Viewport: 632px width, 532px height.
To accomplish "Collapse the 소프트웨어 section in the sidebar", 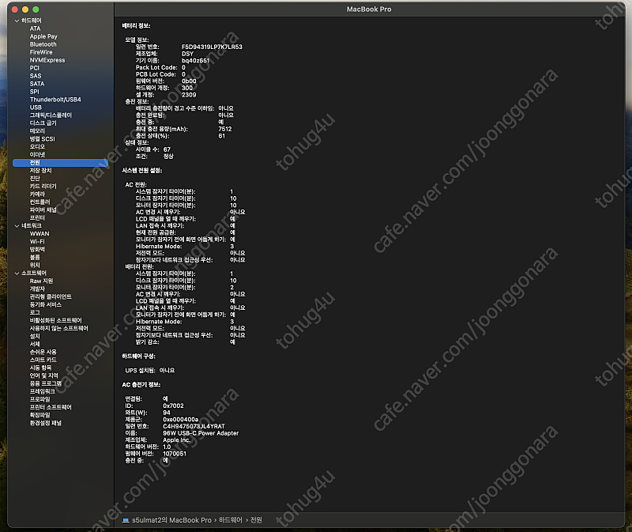I will click(17, 273).
